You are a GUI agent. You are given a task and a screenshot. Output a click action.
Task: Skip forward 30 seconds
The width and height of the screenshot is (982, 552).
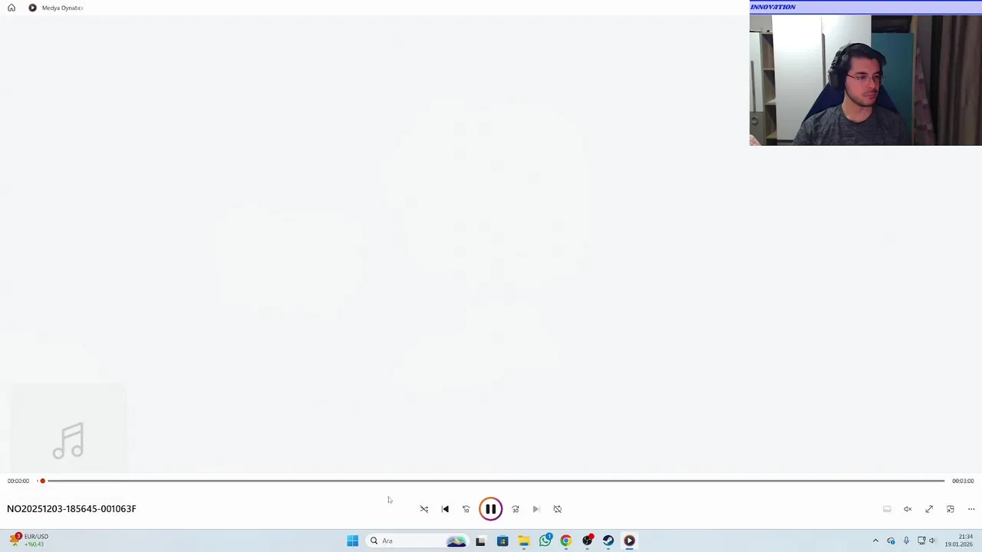pyautogui.click(x=516, y=509)
